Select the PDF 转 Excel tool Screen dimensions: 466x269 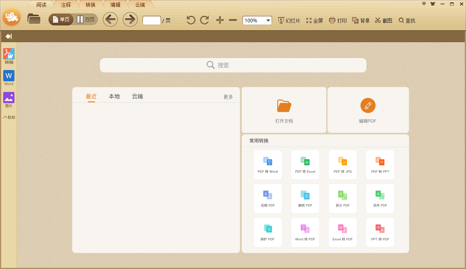[x=305, y=165]
